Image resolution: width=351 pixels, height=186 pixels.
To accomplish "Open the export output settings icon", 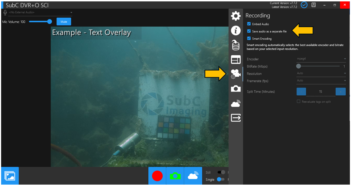I will 236,118.
